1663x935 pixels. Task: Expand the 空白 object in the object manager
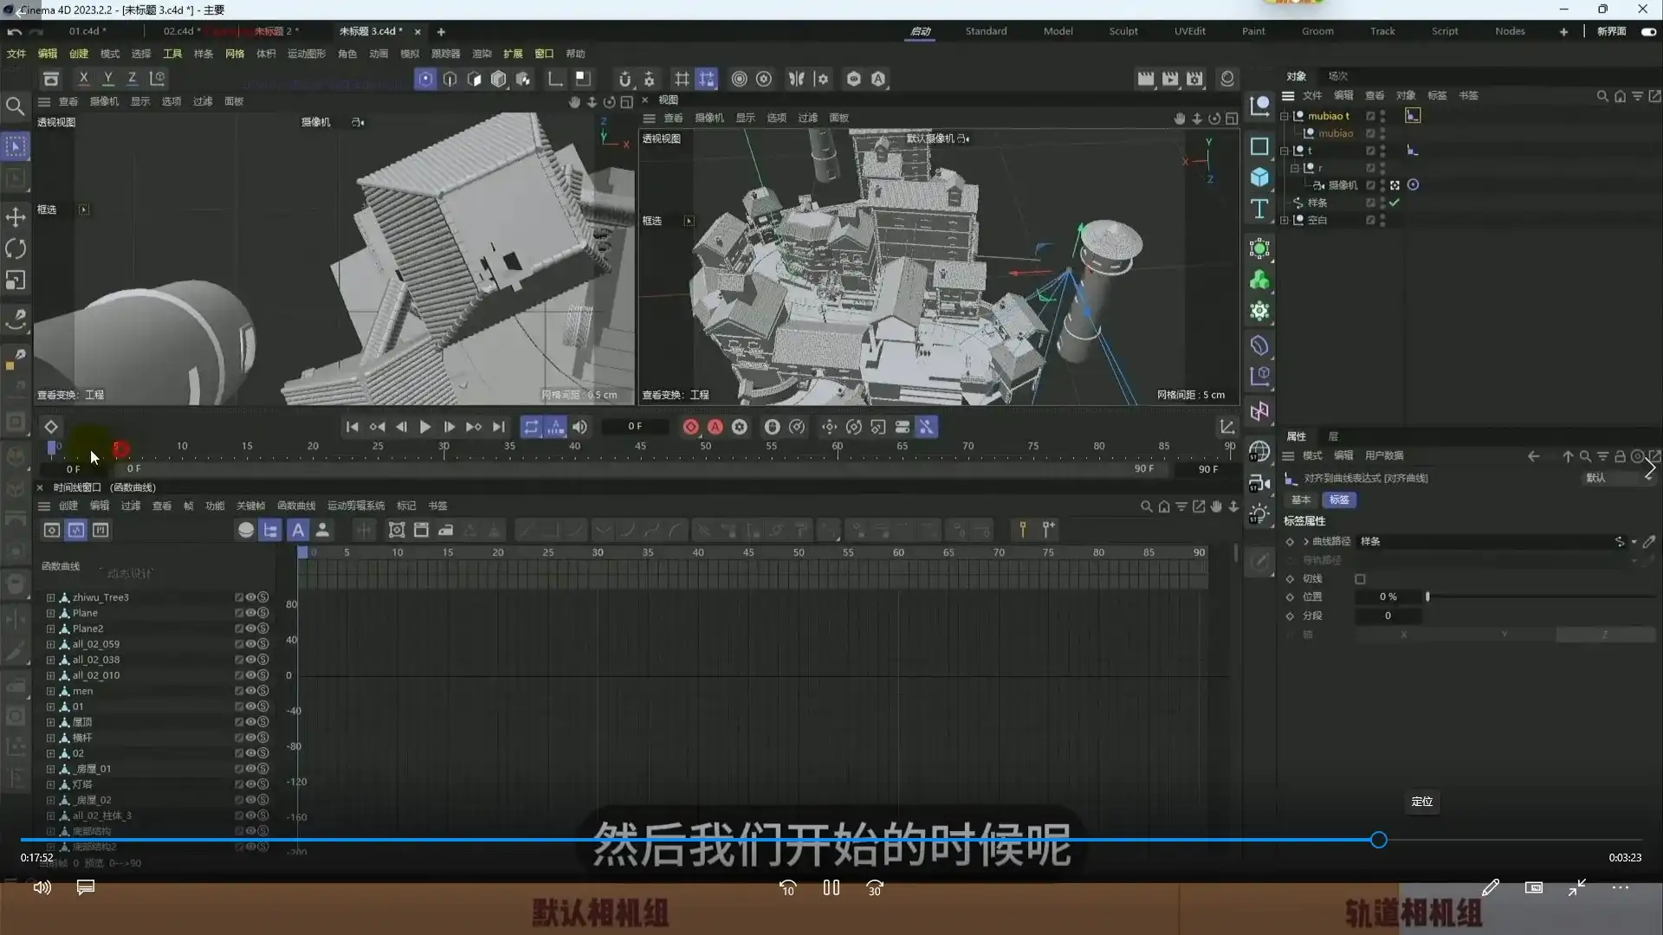point(1285,220)
